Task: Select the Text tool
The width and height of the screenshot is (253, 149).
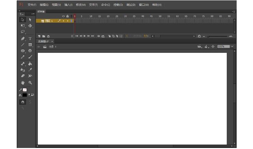Action: click(x=30, y=39)
